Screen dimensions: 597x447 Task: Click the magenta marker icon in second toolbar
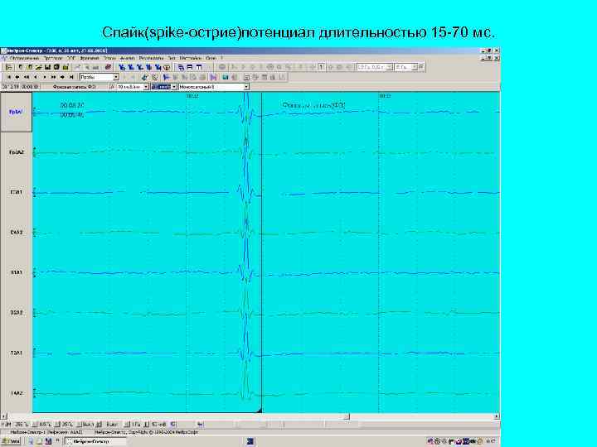[x=213, y=77]
